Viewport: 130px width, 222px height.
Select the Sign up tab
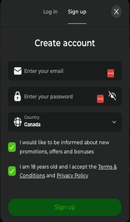click(77, 12)
